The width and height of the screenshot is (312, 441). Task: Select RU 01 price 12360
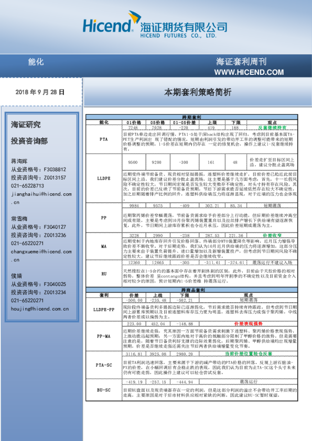point(134,262)
